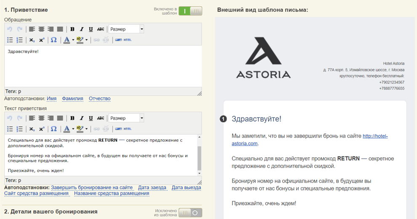Toggle Приветствие section switch off

[190, 11]
